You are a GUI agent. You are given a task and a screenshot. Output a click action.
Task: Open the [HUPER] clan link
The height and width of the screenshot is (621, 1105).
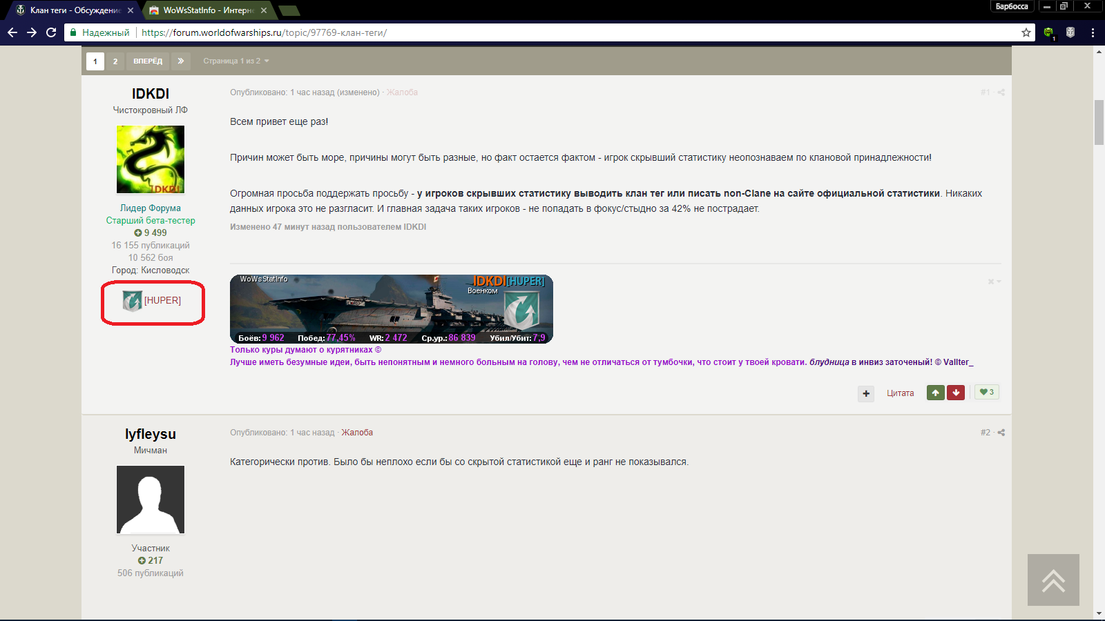162,300
